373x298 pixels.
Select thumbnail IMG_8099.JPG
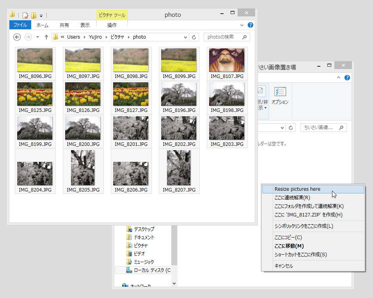(179, 64)
